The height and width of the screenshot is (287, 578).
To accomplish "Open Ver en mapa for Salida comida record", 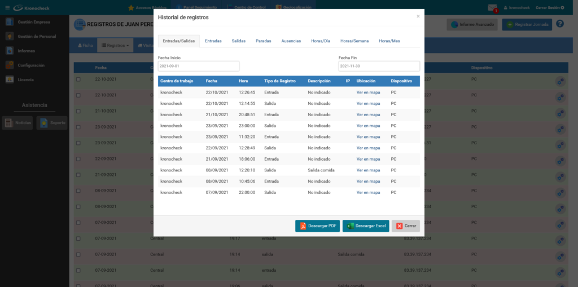I will click(x=368, y=170).
